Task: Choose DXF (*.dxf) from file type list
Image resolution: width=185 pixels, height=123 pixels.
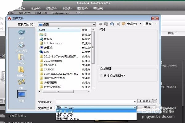Action: (x=96, y=116)
